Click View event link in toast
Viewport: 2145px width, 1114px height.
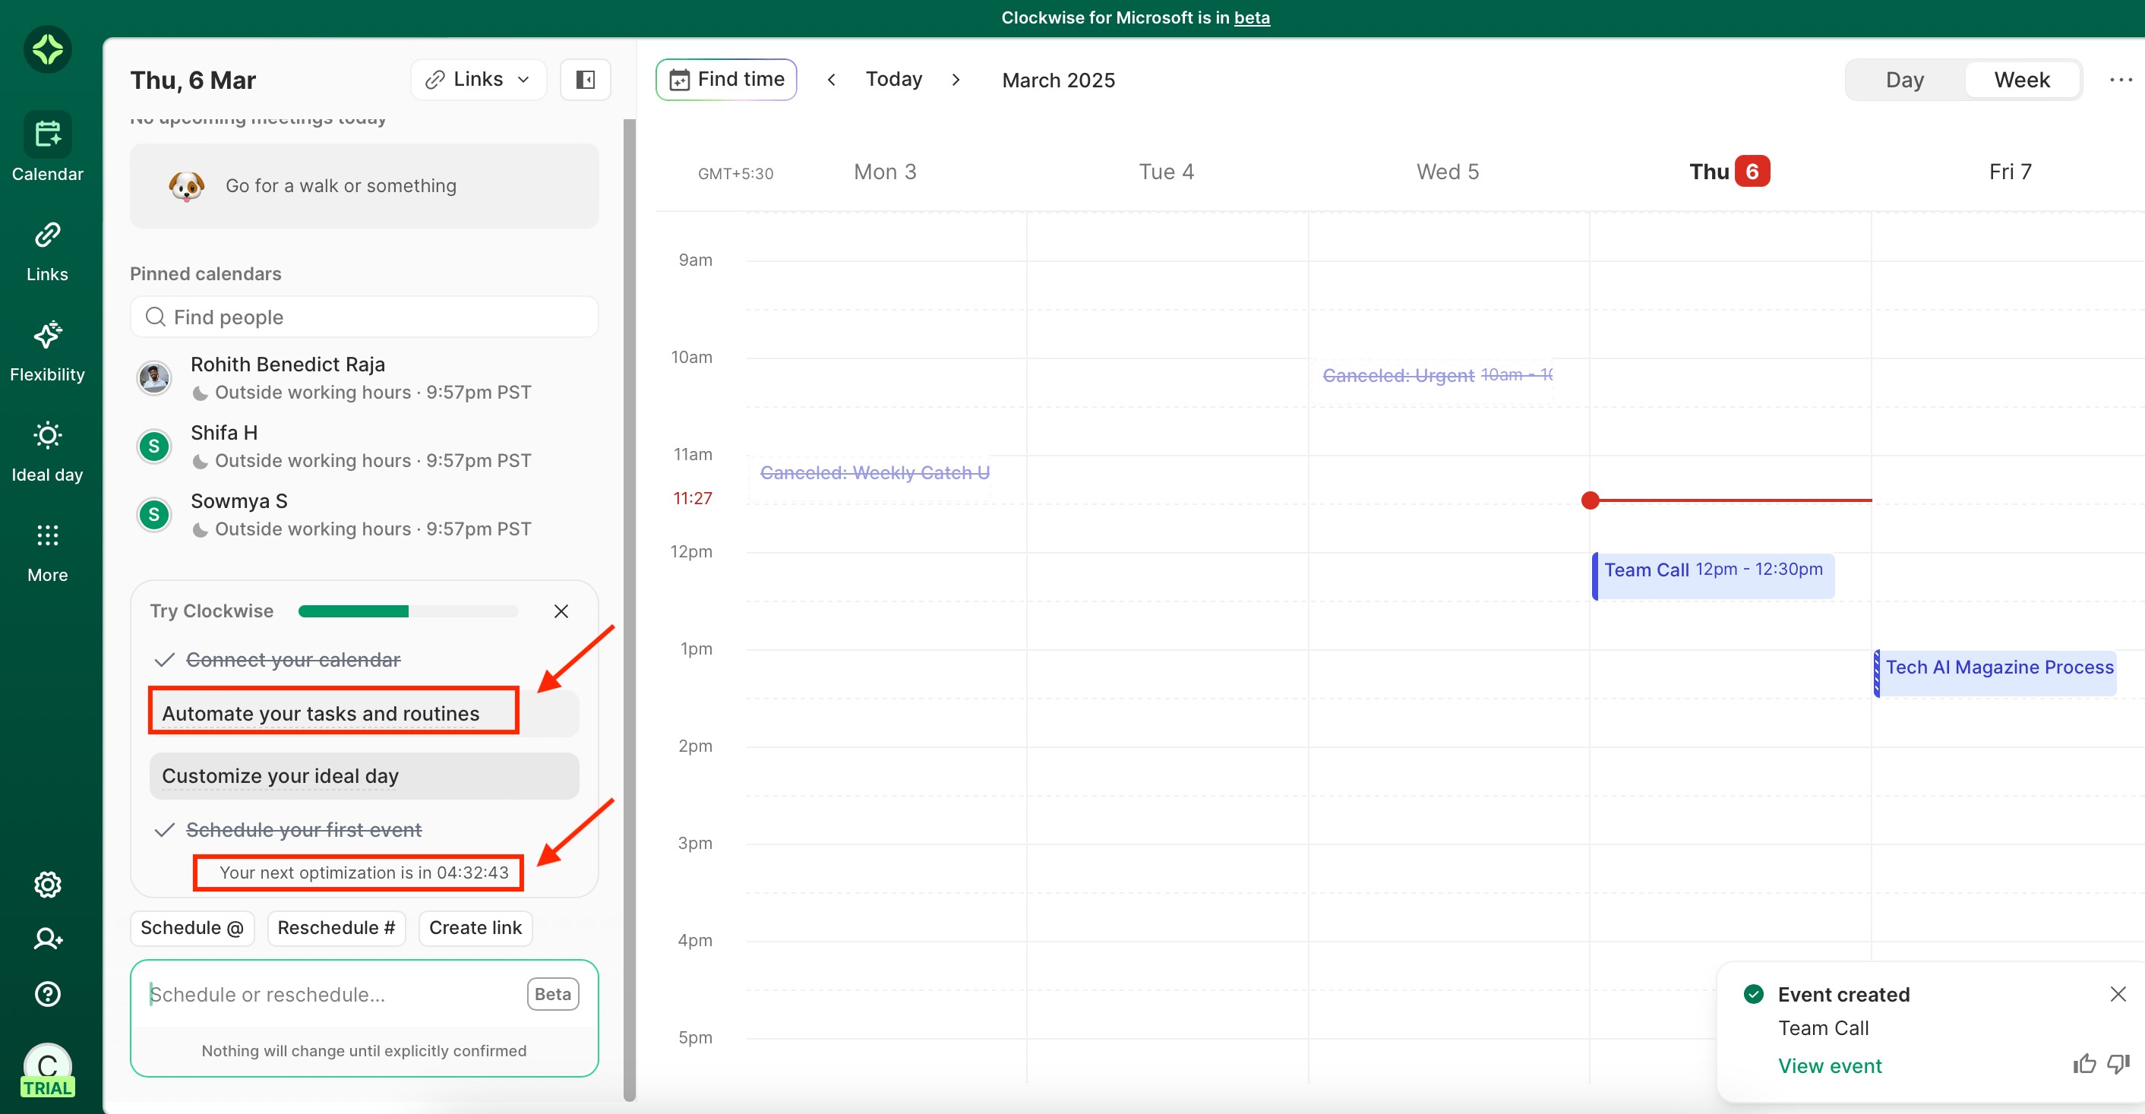1830,1065
